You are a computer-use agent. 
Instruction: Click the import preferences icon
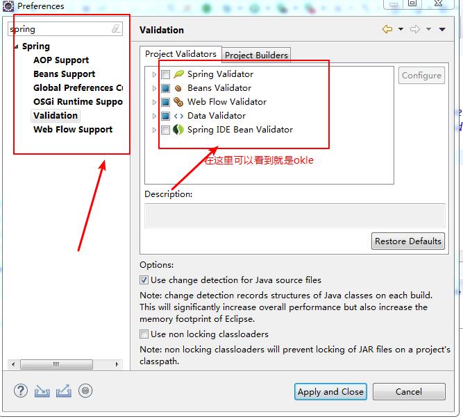pyautogui.click(x=42, y=391)
